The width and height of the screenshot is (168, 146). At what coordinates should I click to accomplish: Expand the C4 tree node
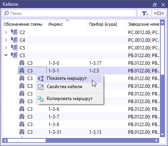pos(6,40)
